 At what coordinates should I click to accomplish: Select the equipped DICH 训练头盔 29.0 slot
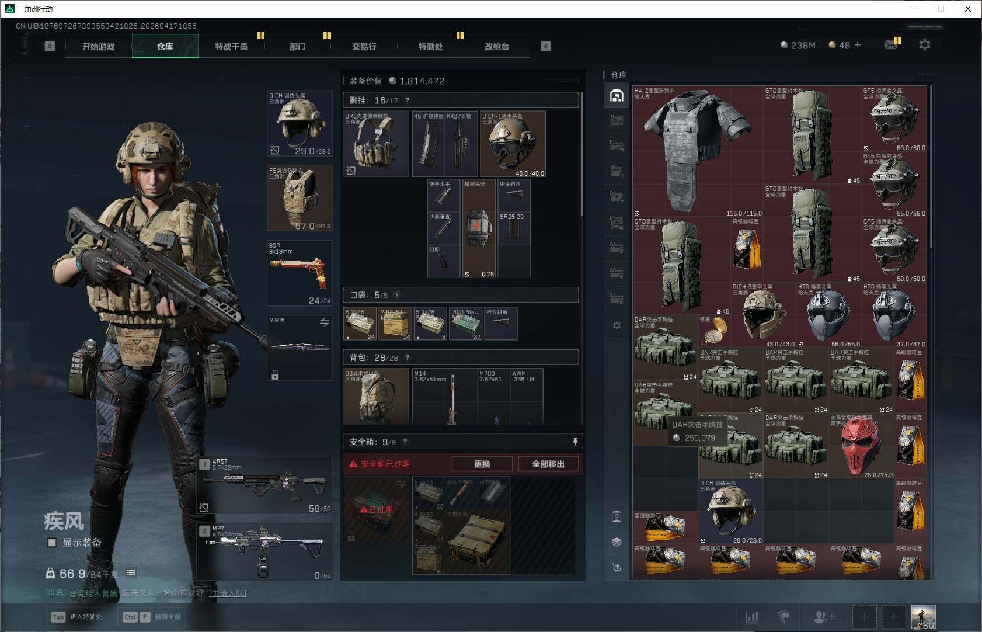point(300,123)
